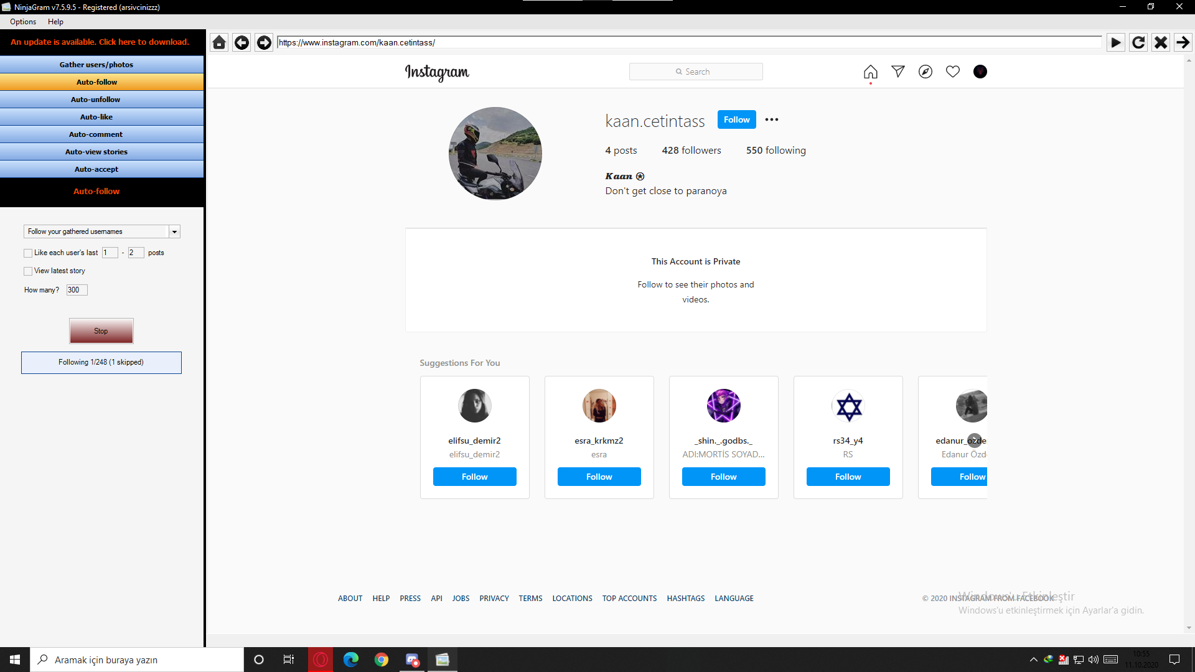Open the Help menu
The width and height of the screenshot is (1195, 672).
click(55, 22)
